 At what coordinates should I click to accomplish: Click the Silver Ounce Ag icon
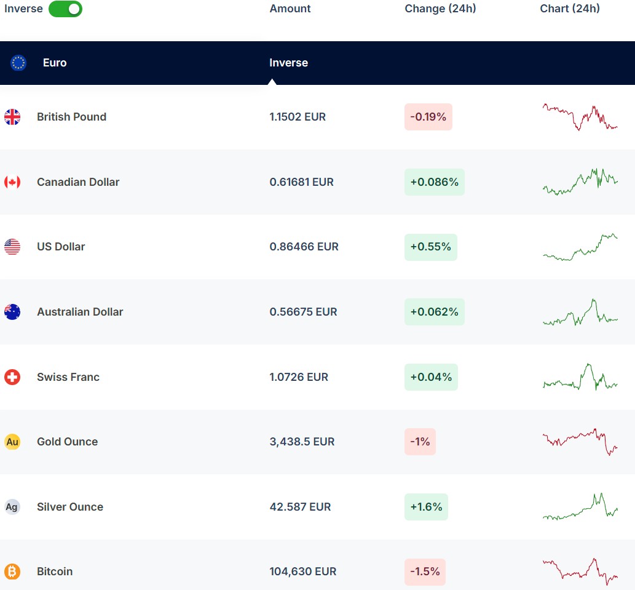tap(12, 507)
